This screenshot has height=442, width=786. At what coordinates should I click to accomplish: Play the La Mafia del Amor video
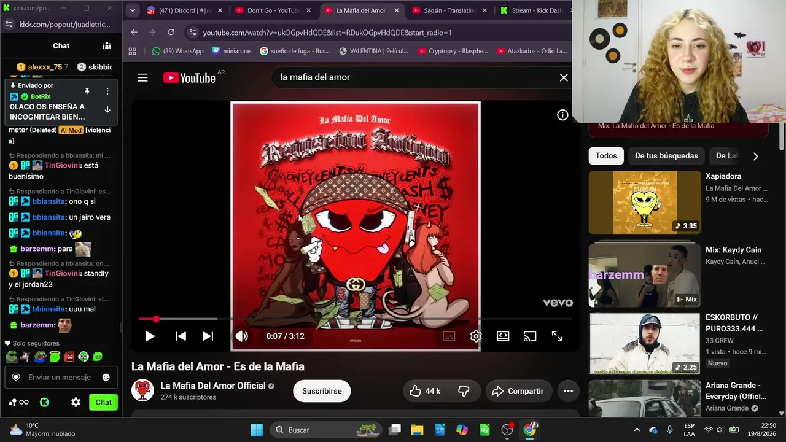pyautogui.click(x=150, y=336)
